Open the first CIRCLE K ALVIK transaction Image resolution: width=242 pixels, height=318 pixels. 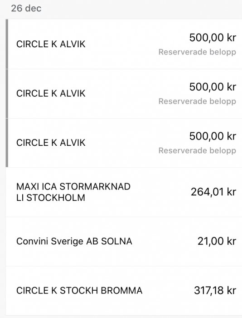pyautogui.click(x=124, y=44)
